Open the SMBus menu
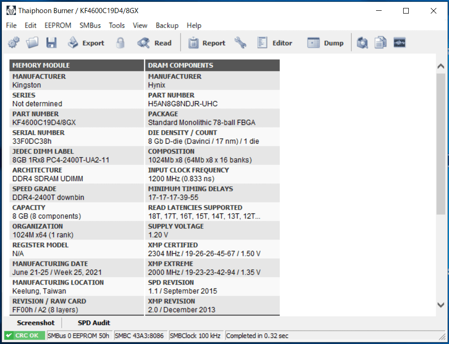The height and width of the screenshot is (344, 449). coord(90,26)
